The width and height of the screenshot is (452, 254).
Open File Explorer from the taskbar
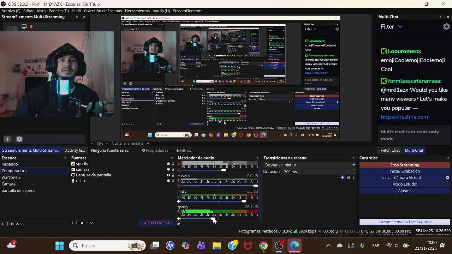tap(217, 246)
